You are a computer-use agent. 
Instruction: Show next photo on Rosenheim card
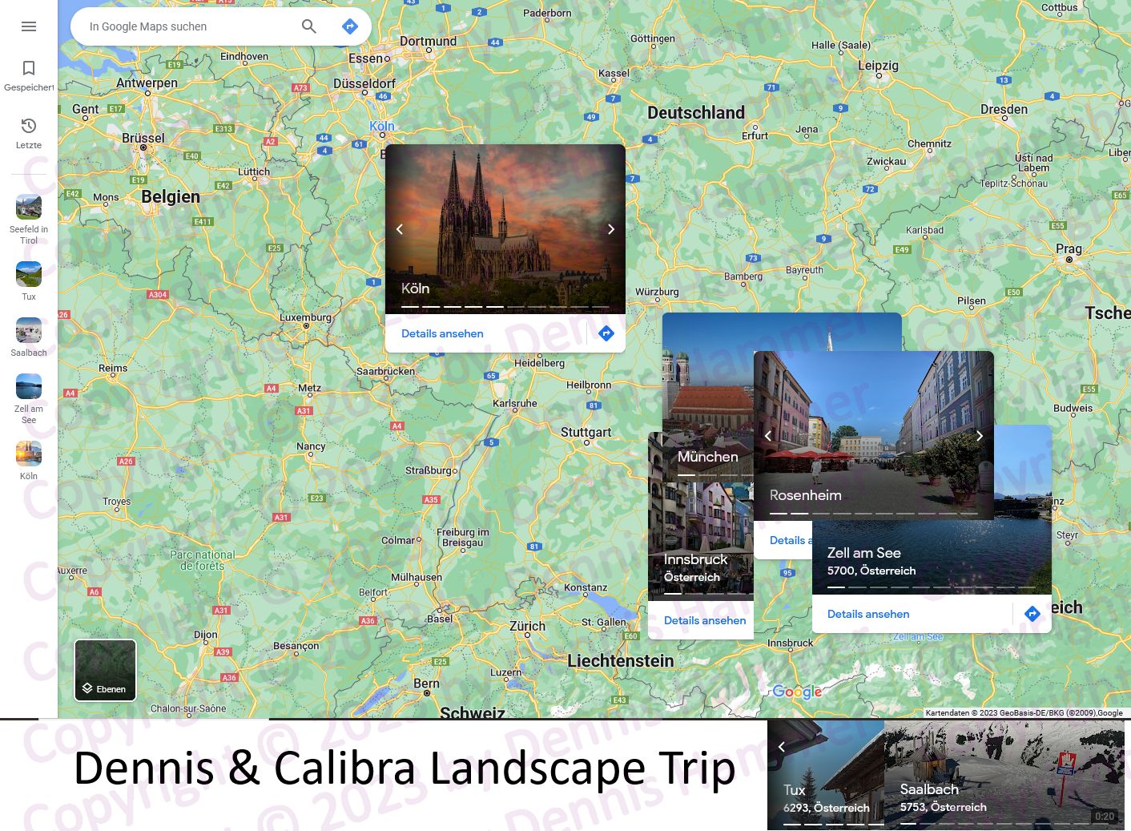(x=979, y=436)
